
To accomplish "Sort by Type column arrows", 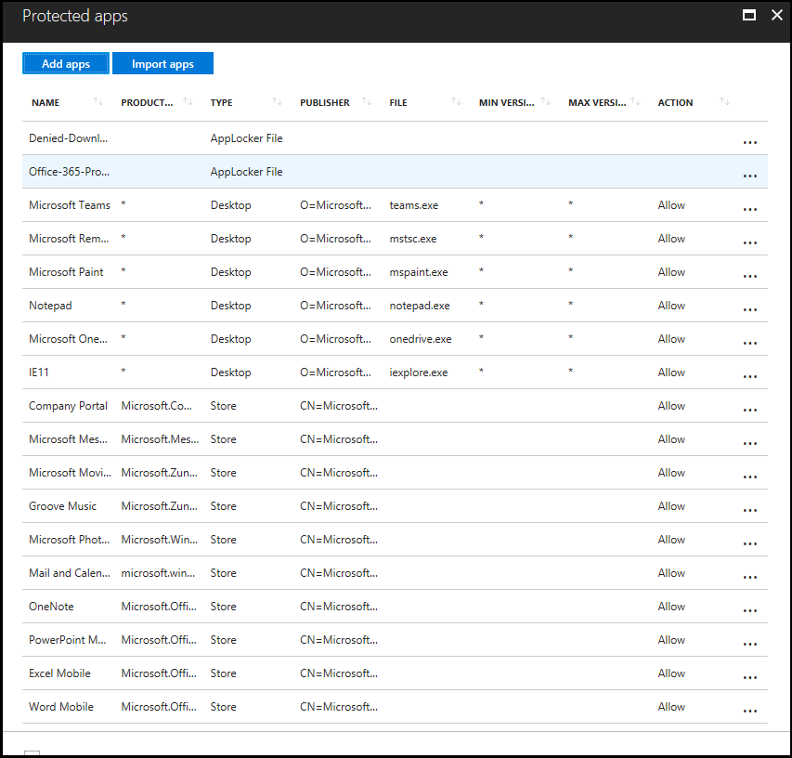I will (277, 102).
